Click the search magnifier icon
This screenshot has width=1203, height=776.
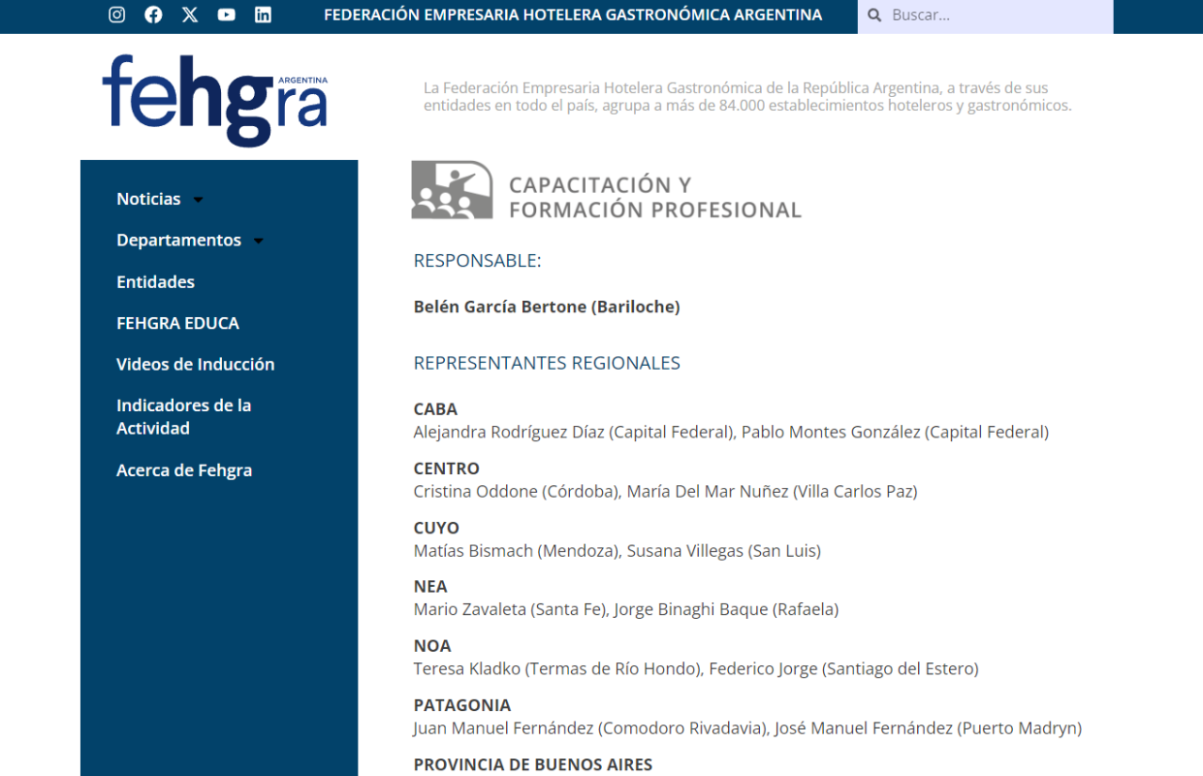click(874, 16)
